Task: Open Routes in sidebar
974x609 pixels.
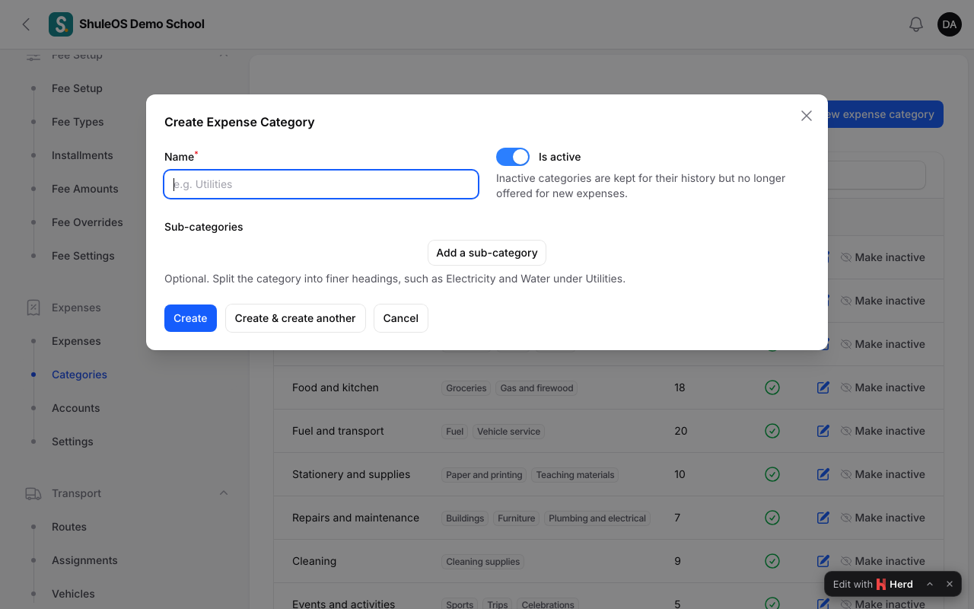Action: (69, 527)
